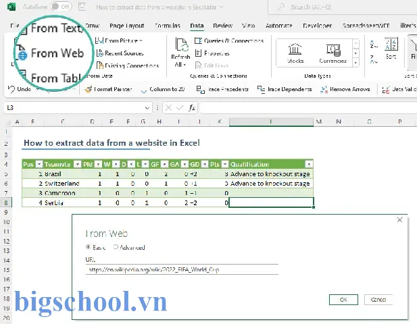Click the URL input field
The width and height of the screenshot is (417, 324).
pos(182,269)
